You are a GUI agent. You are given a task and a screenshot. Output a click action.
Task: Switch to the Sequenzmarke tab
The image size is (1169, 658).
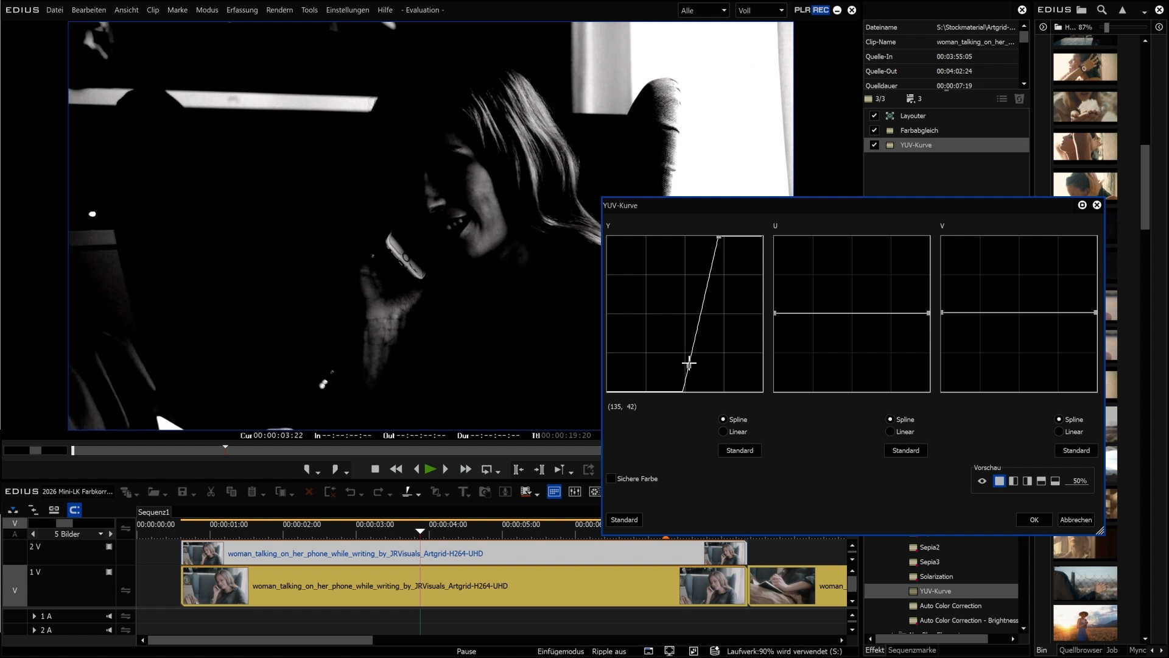pos(911,651)
